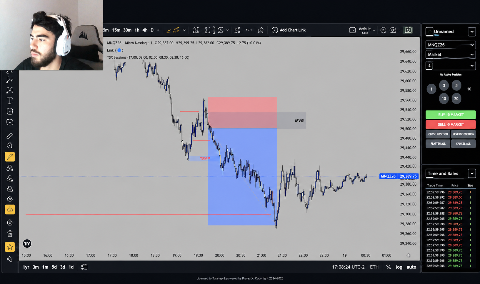This screenshot has height=284, width=480.
Task: Expand the timeframe dropdown after D
Action: pos(158,30)
